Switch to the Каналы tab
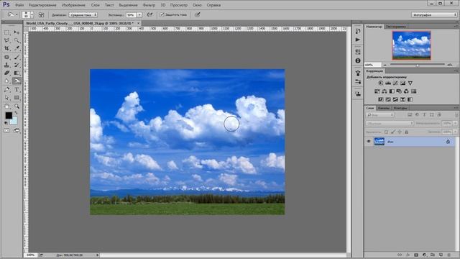The image size is (460, 259). click(x=384, y=108)
